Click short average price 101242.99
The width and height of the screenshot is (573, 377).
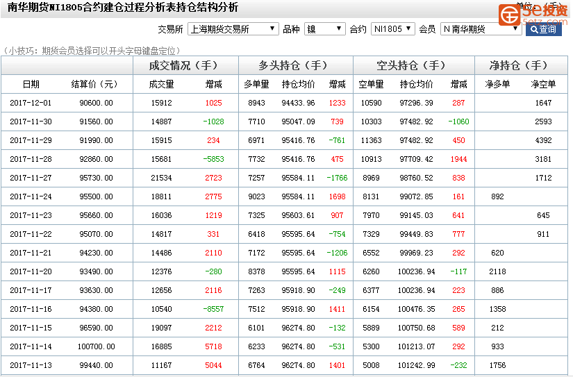[416, 365]
